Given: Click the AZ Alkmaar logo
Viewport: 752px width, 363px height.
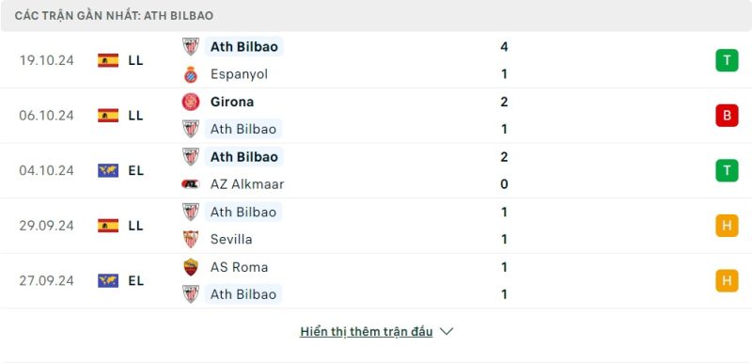Looking at the screenshot, I should tap(191, 184).
